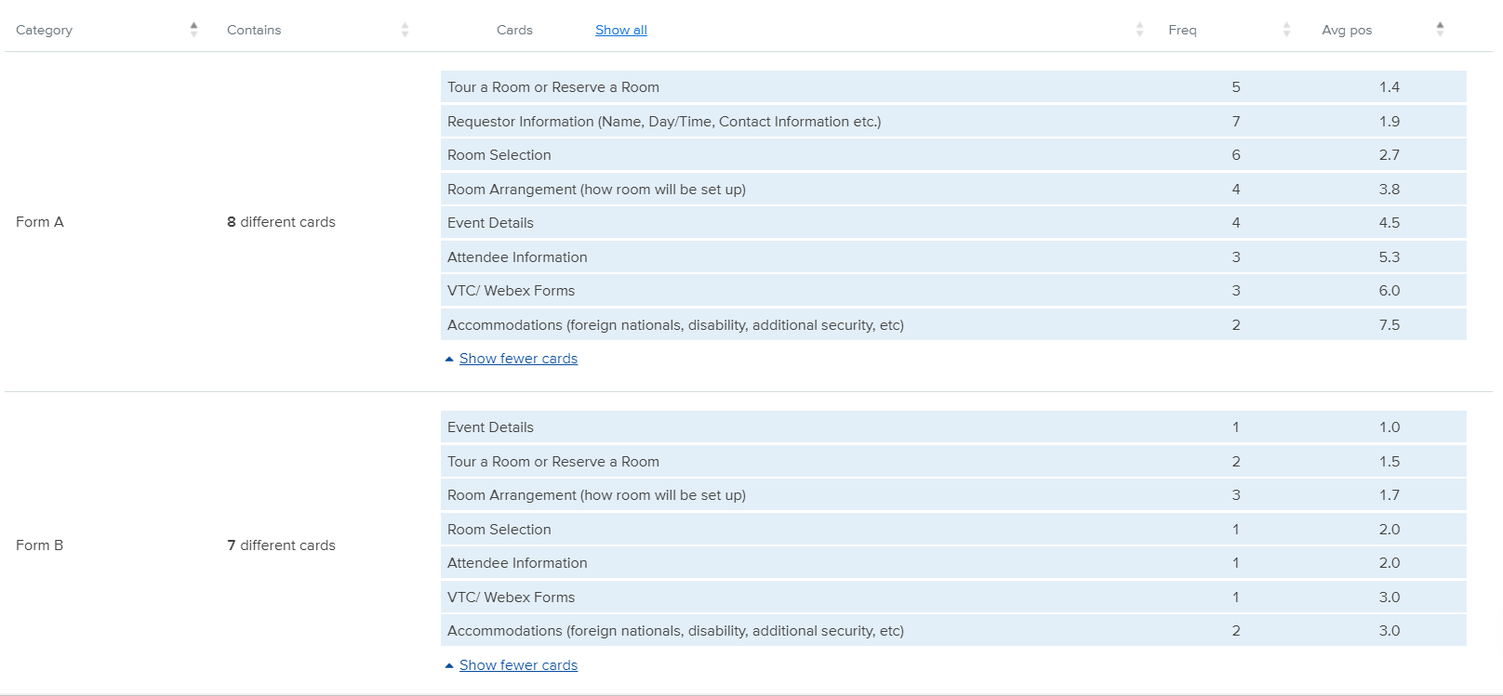Screen dimensions: 1503x696
Task: Click "7 different cards" text for Form B
Action: (281, 545)
